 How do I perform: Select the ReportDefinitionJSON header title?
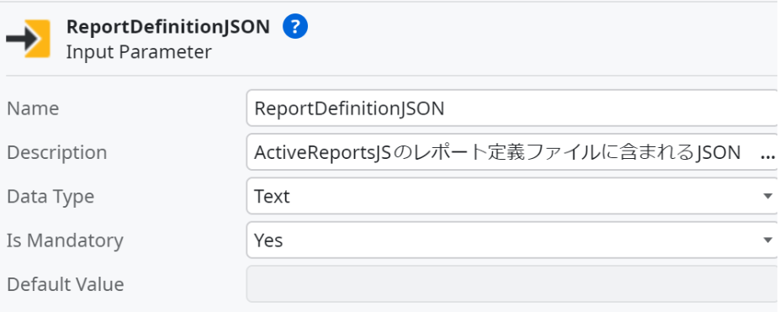(x=168, y=27)
